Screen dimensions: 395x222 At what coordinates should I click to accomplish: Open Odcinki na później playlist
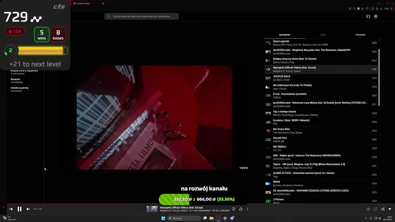tap(19, 88)
